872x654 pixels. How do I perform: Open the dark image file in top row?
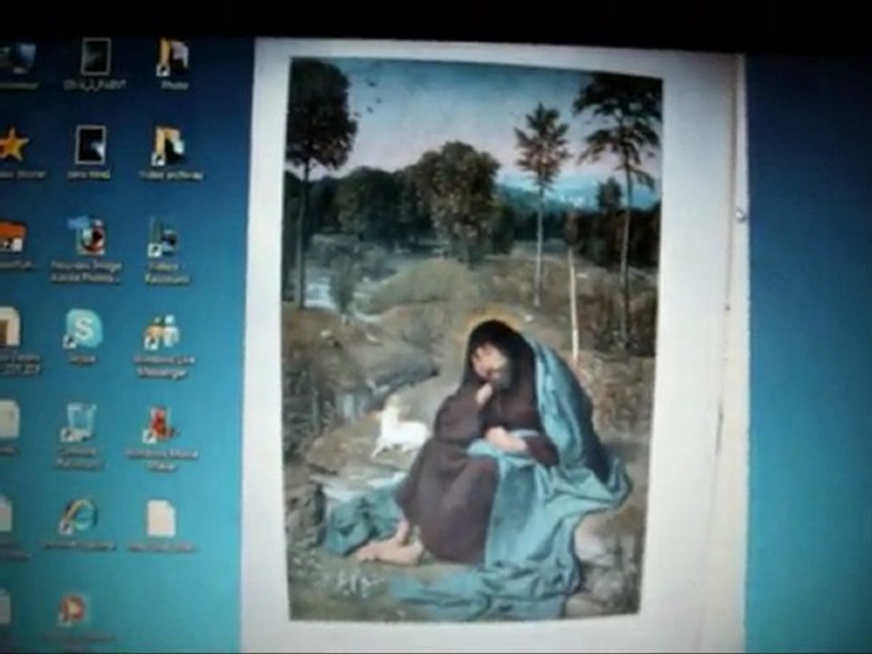(x=95, y=56)
